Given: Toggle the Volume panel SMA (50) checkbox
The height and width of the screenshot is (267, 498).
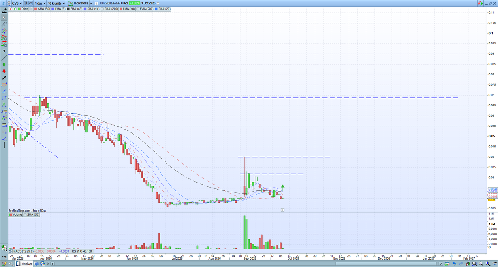Looking at the screenshot, I should pyautogui.click(x=25, y=215).
